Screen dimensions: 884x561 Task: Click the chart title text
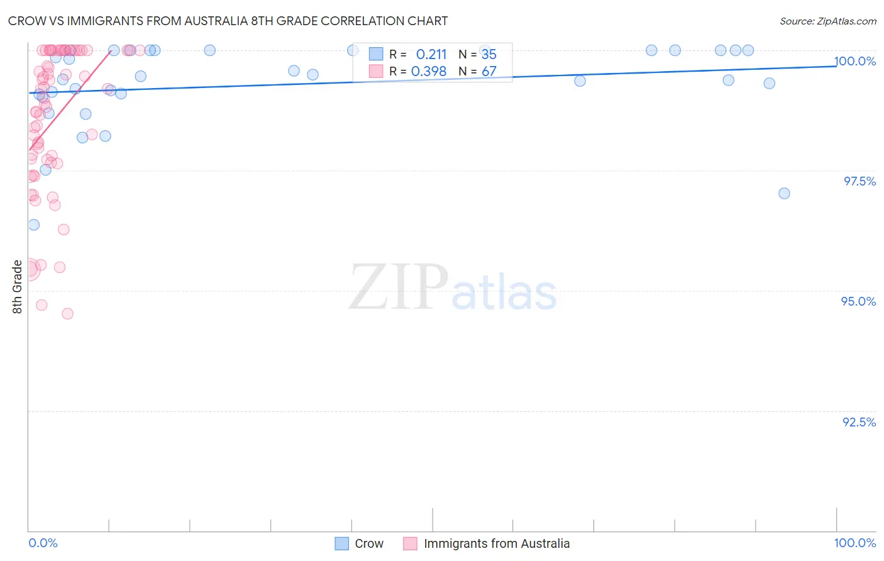[x=228, y=21]
